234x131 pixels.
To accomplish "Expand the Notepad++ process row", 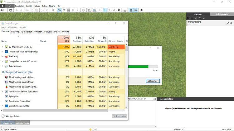I will click(x=2, y=61).
